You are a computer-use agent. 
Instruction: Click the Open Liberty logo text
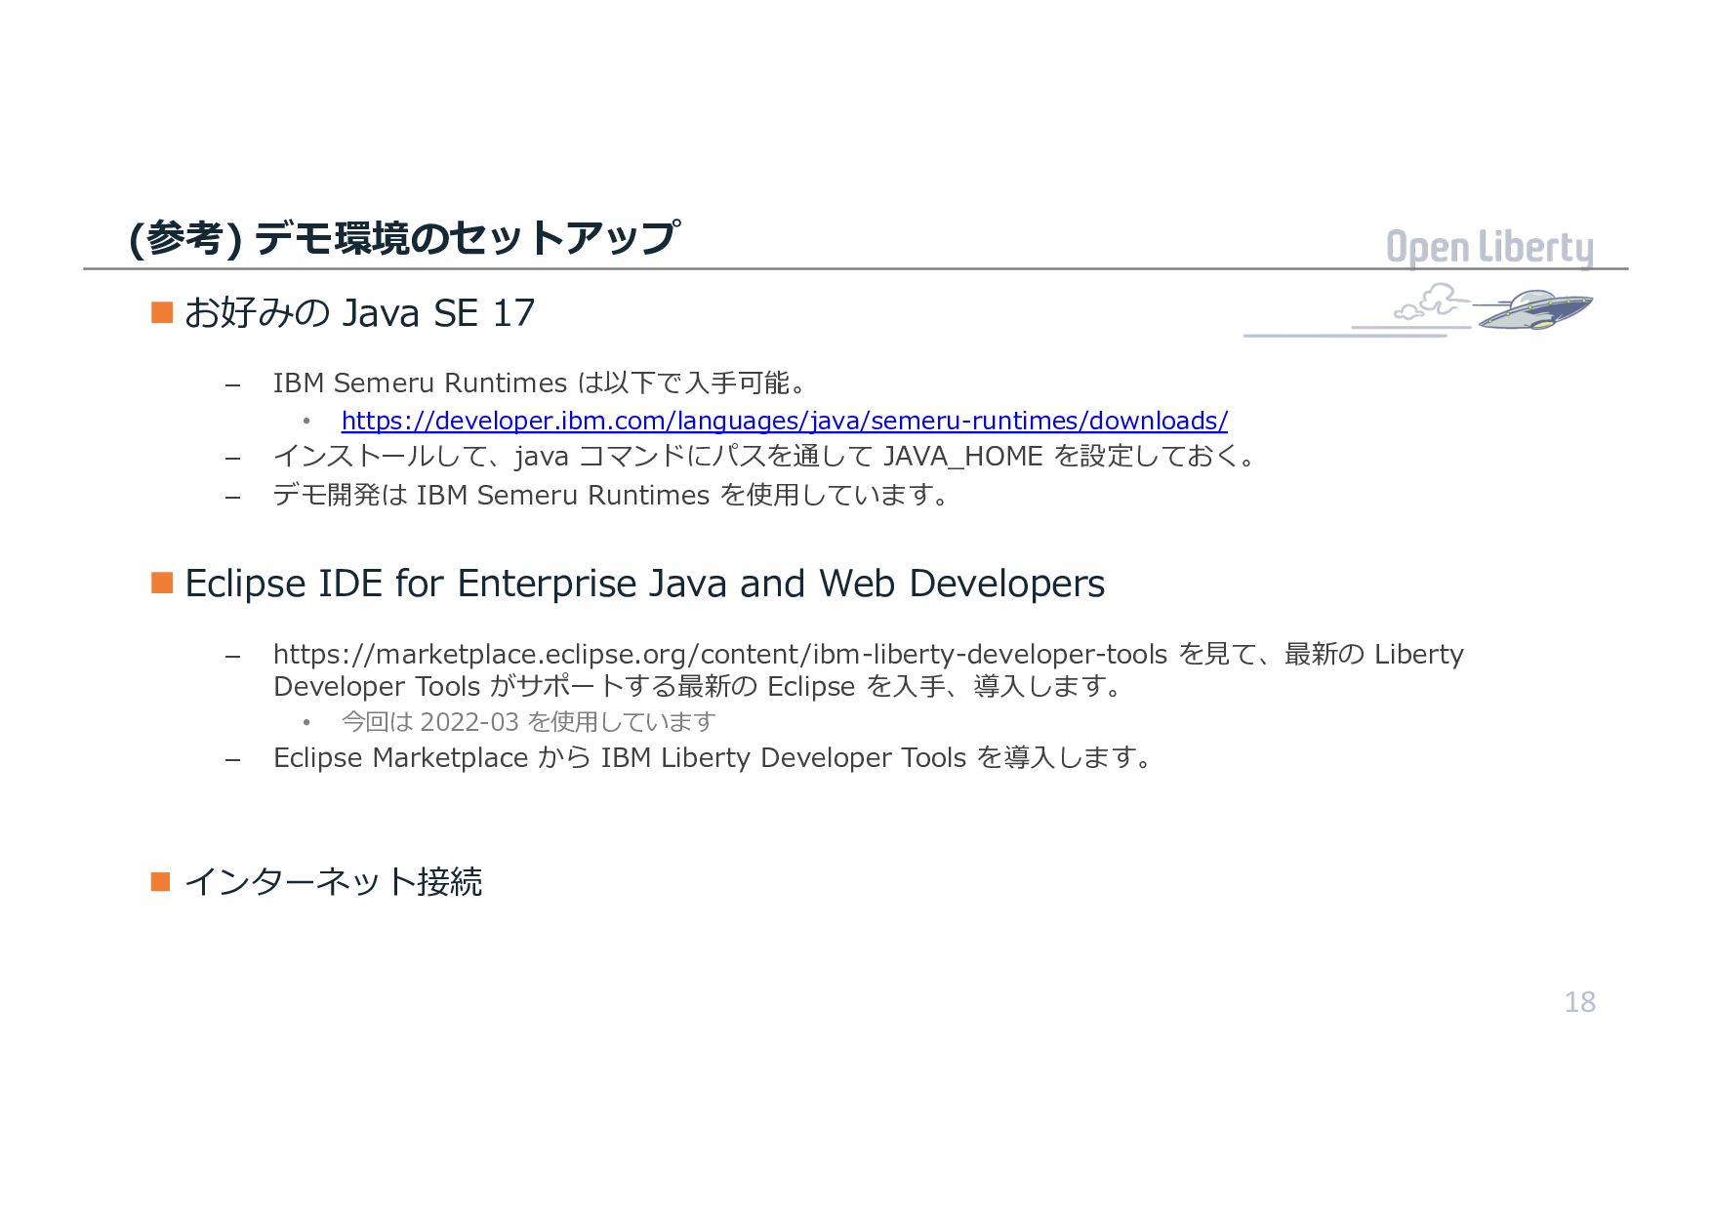[1489, 248]
